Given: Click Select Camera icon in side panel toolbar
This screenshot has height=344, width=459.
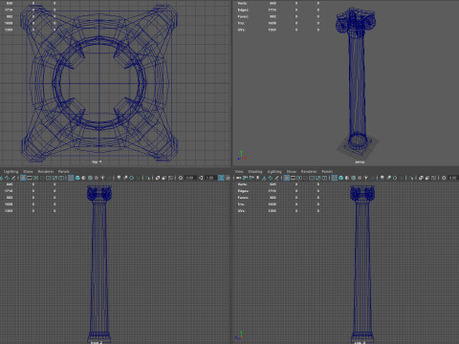Looking at the screenshot, I should point(238,178).
